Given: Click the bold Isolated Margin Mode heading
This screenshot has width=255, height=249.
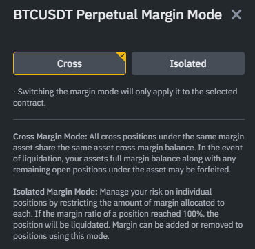Looking at the screenshot, I should pos(55,192).
